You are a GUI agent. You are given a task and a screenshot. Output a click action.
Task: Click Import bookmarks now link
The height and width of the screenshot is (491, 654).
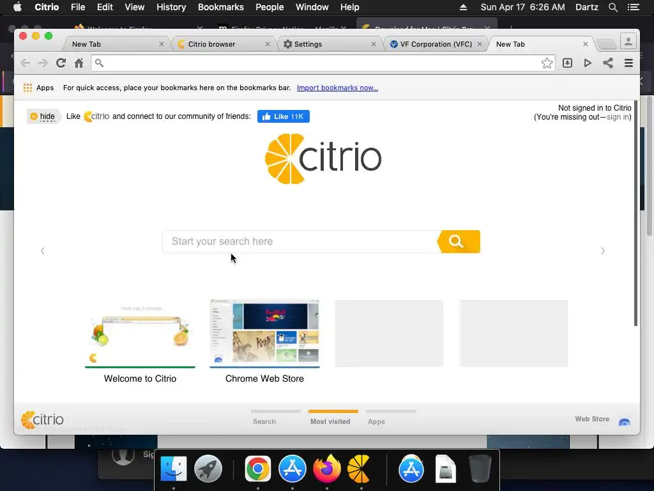pos(337,88)
